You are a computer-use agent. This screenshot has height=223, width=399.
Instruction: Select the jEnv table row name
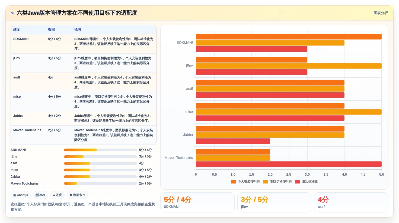[17, 58]
